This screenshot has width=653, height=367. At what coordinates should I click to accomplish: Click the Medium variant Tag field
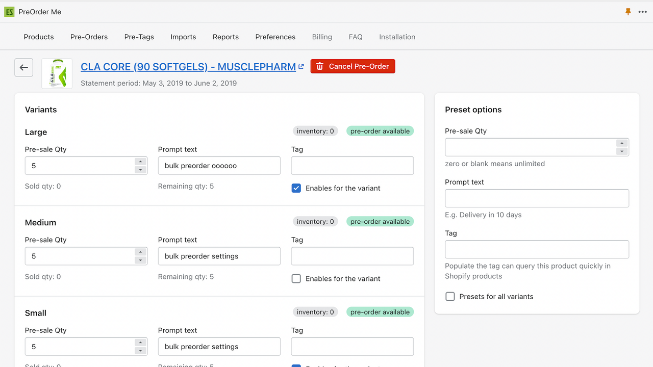(353, 256)
